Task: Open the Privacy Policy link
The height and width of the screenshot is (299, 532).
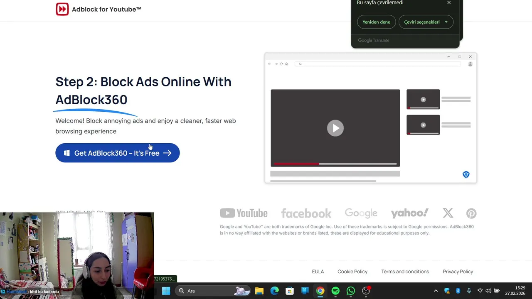Action: [458, 272]
